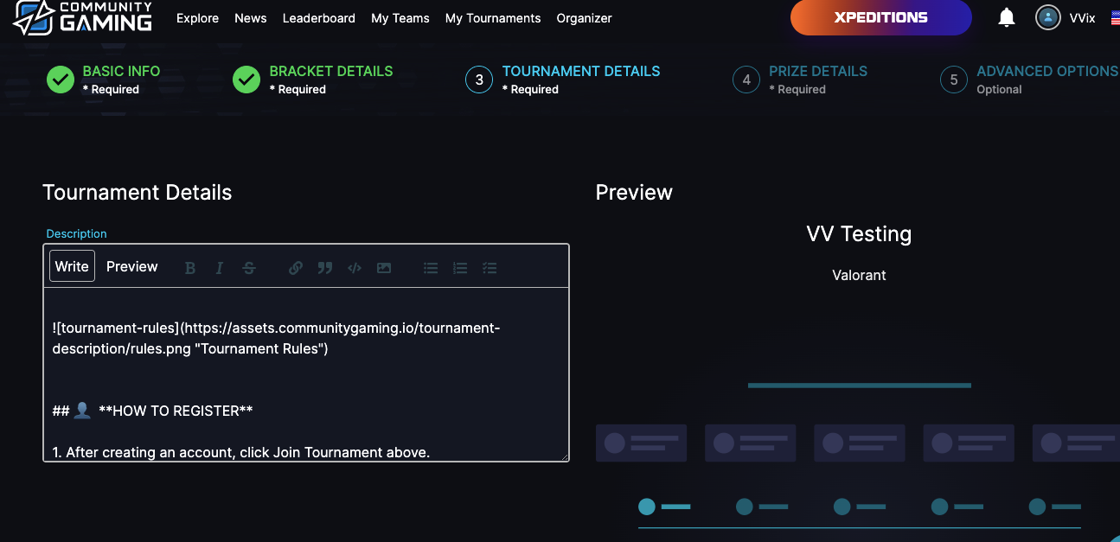This screenshot has width=1120, height=542.
Task: Open the notifications bell
Action: (1007, 17)
